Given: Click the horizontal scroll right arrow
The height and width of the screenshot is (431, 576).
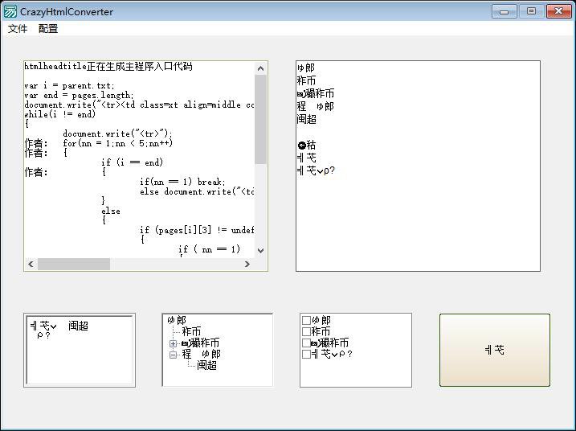Looking at the screenshot, I should (247, 264).
